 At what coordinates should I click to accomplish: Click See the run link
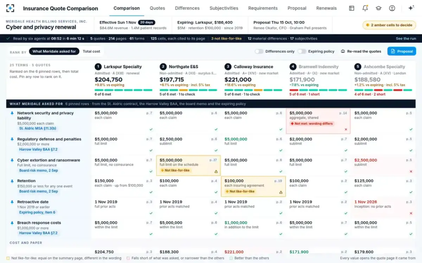coord(406,39)
